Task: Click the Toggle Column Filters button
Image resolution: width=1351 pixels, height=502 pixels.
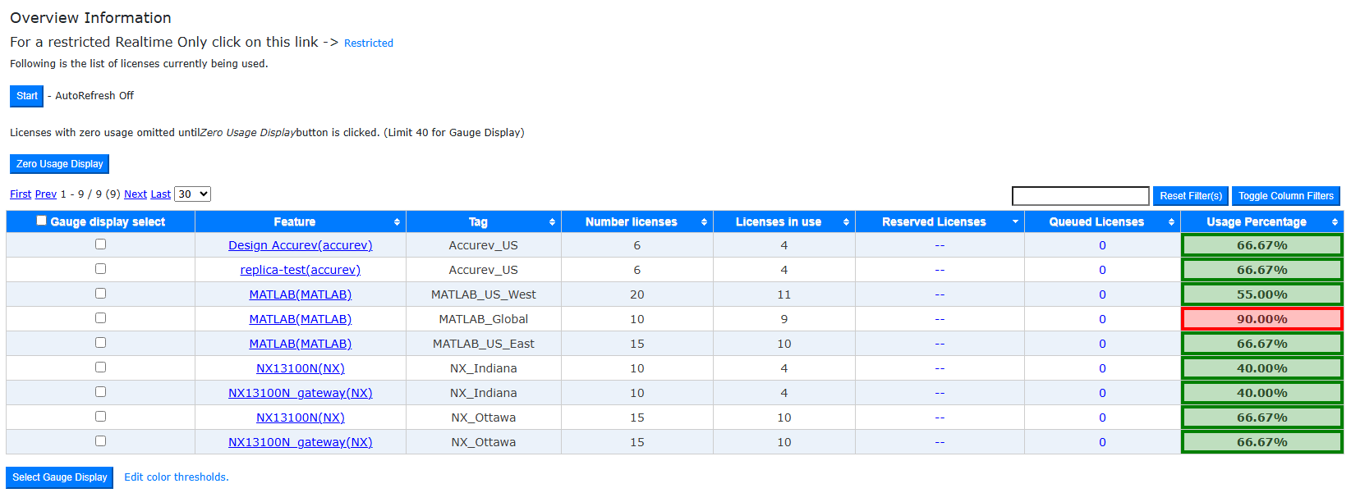Action: [1286, 196]
